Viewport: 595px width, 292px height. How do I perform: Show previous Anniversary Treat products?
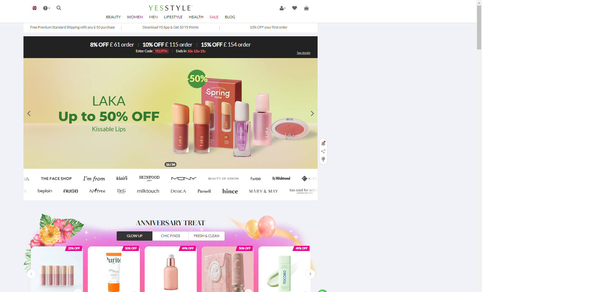31,274
